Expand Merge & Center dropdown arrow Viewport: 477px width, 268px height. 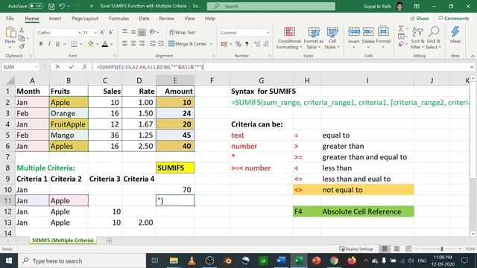click(x=211, y=44)
